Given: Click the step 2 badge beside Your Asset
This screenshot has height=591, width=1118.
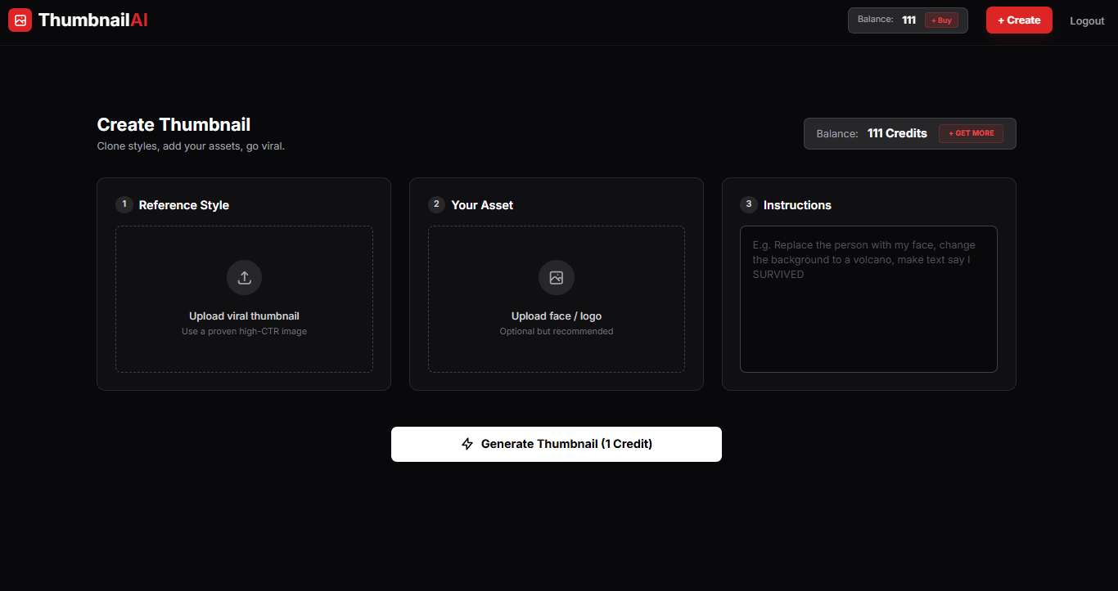Looking at the screenshot, I should click(x=435, y=204).
